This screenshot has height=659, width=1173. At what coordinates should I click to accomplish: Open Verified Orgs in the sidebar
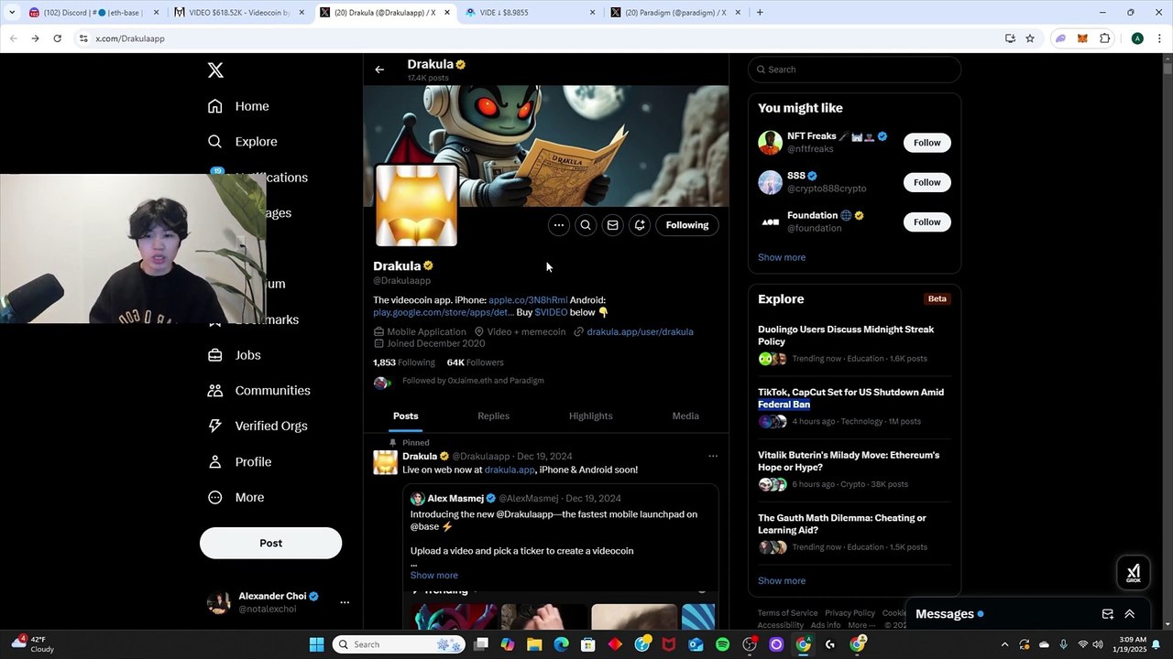click(x=258, y=426)
